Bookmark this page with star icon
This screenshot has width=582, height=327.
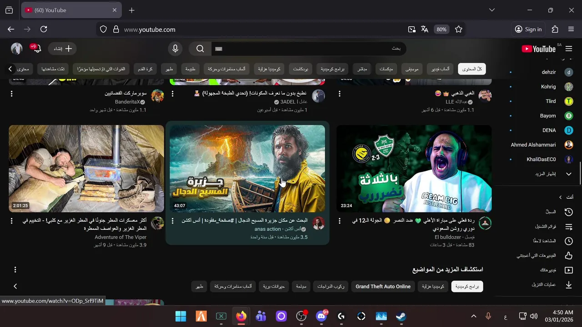pos(459,29)
